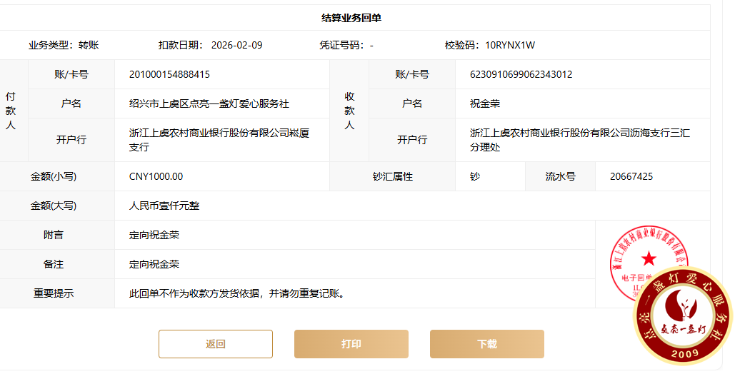Select the uppercase amount 人民币壹仟元整
Screen dimensions: 740x374
click(x=164, y=206)
